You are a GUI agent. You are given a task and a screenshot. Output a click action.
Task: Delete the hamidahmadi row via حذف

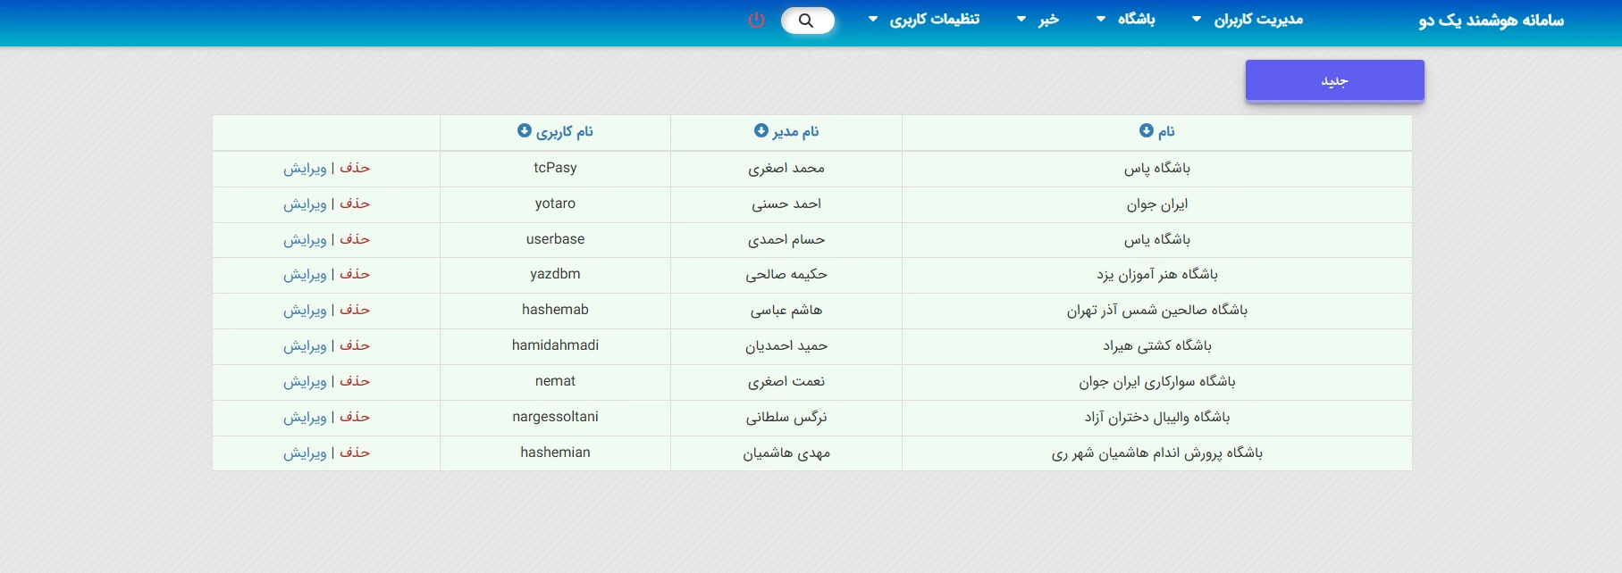[x=355, y=345]
